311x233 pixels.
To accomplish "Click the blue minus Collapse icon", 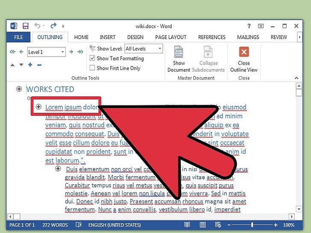I will tap(39, 64).
